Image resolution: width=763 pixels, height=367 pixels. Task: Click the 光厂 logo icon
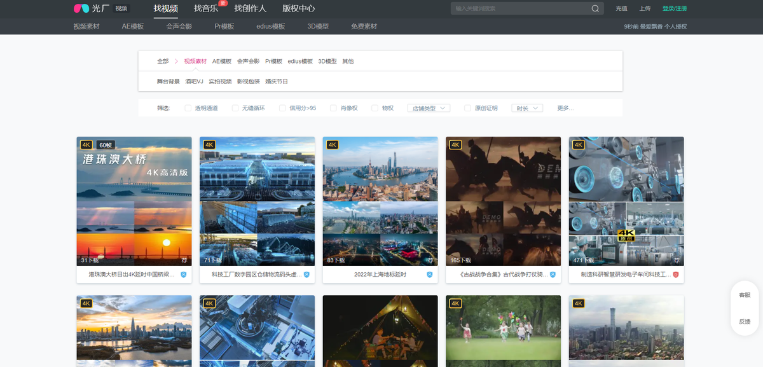pos(81,8)
